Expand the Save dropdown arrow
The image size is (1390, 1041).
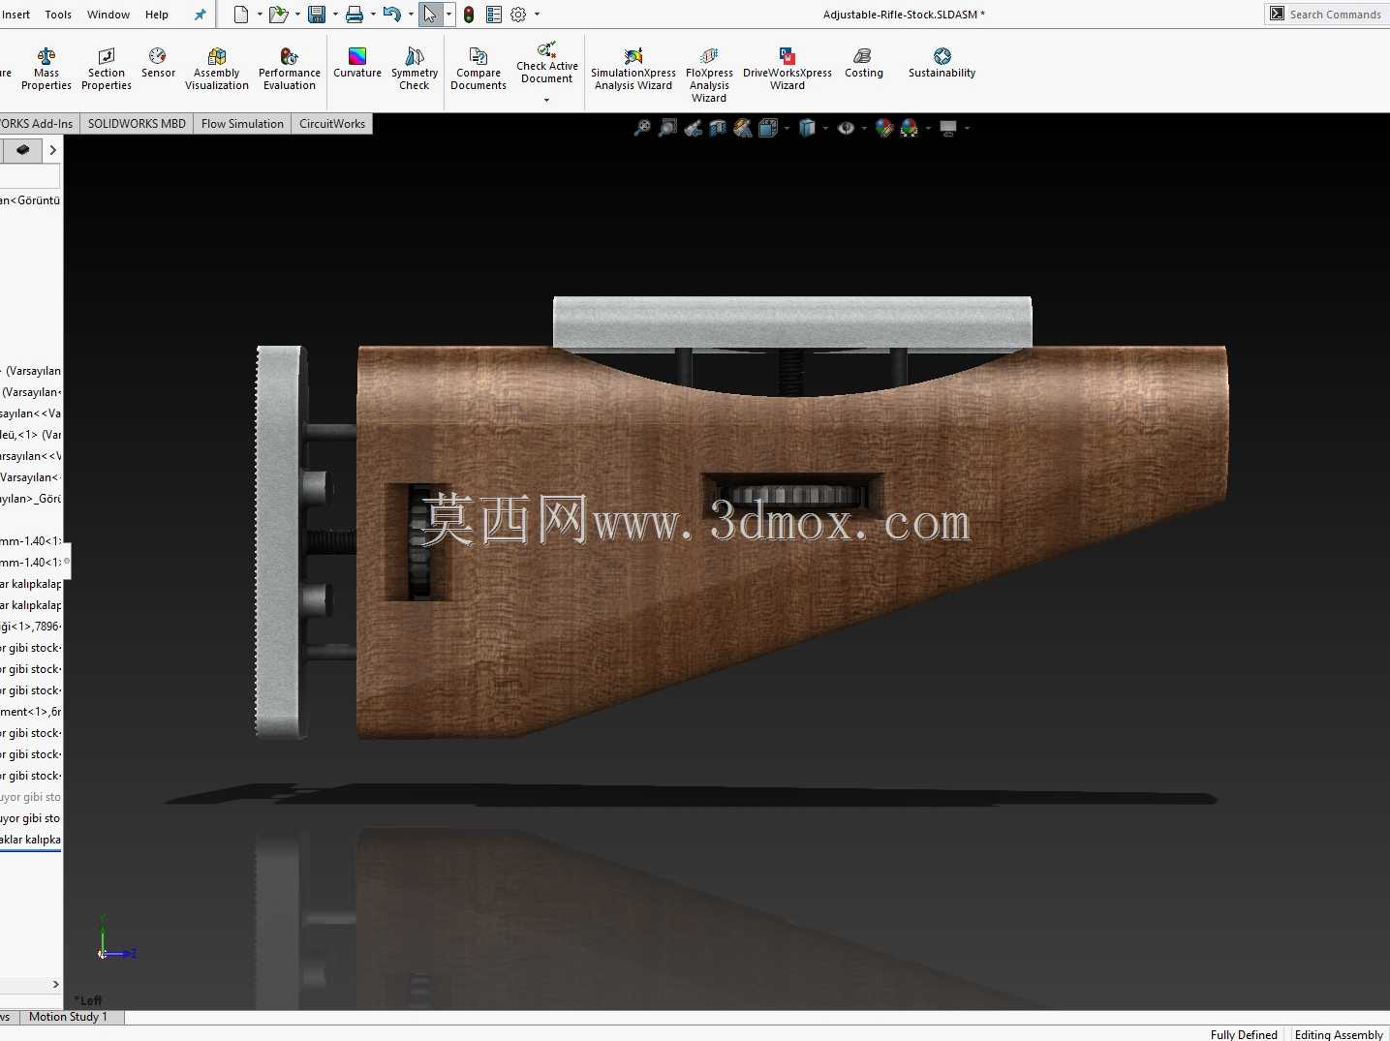[335, 15]
